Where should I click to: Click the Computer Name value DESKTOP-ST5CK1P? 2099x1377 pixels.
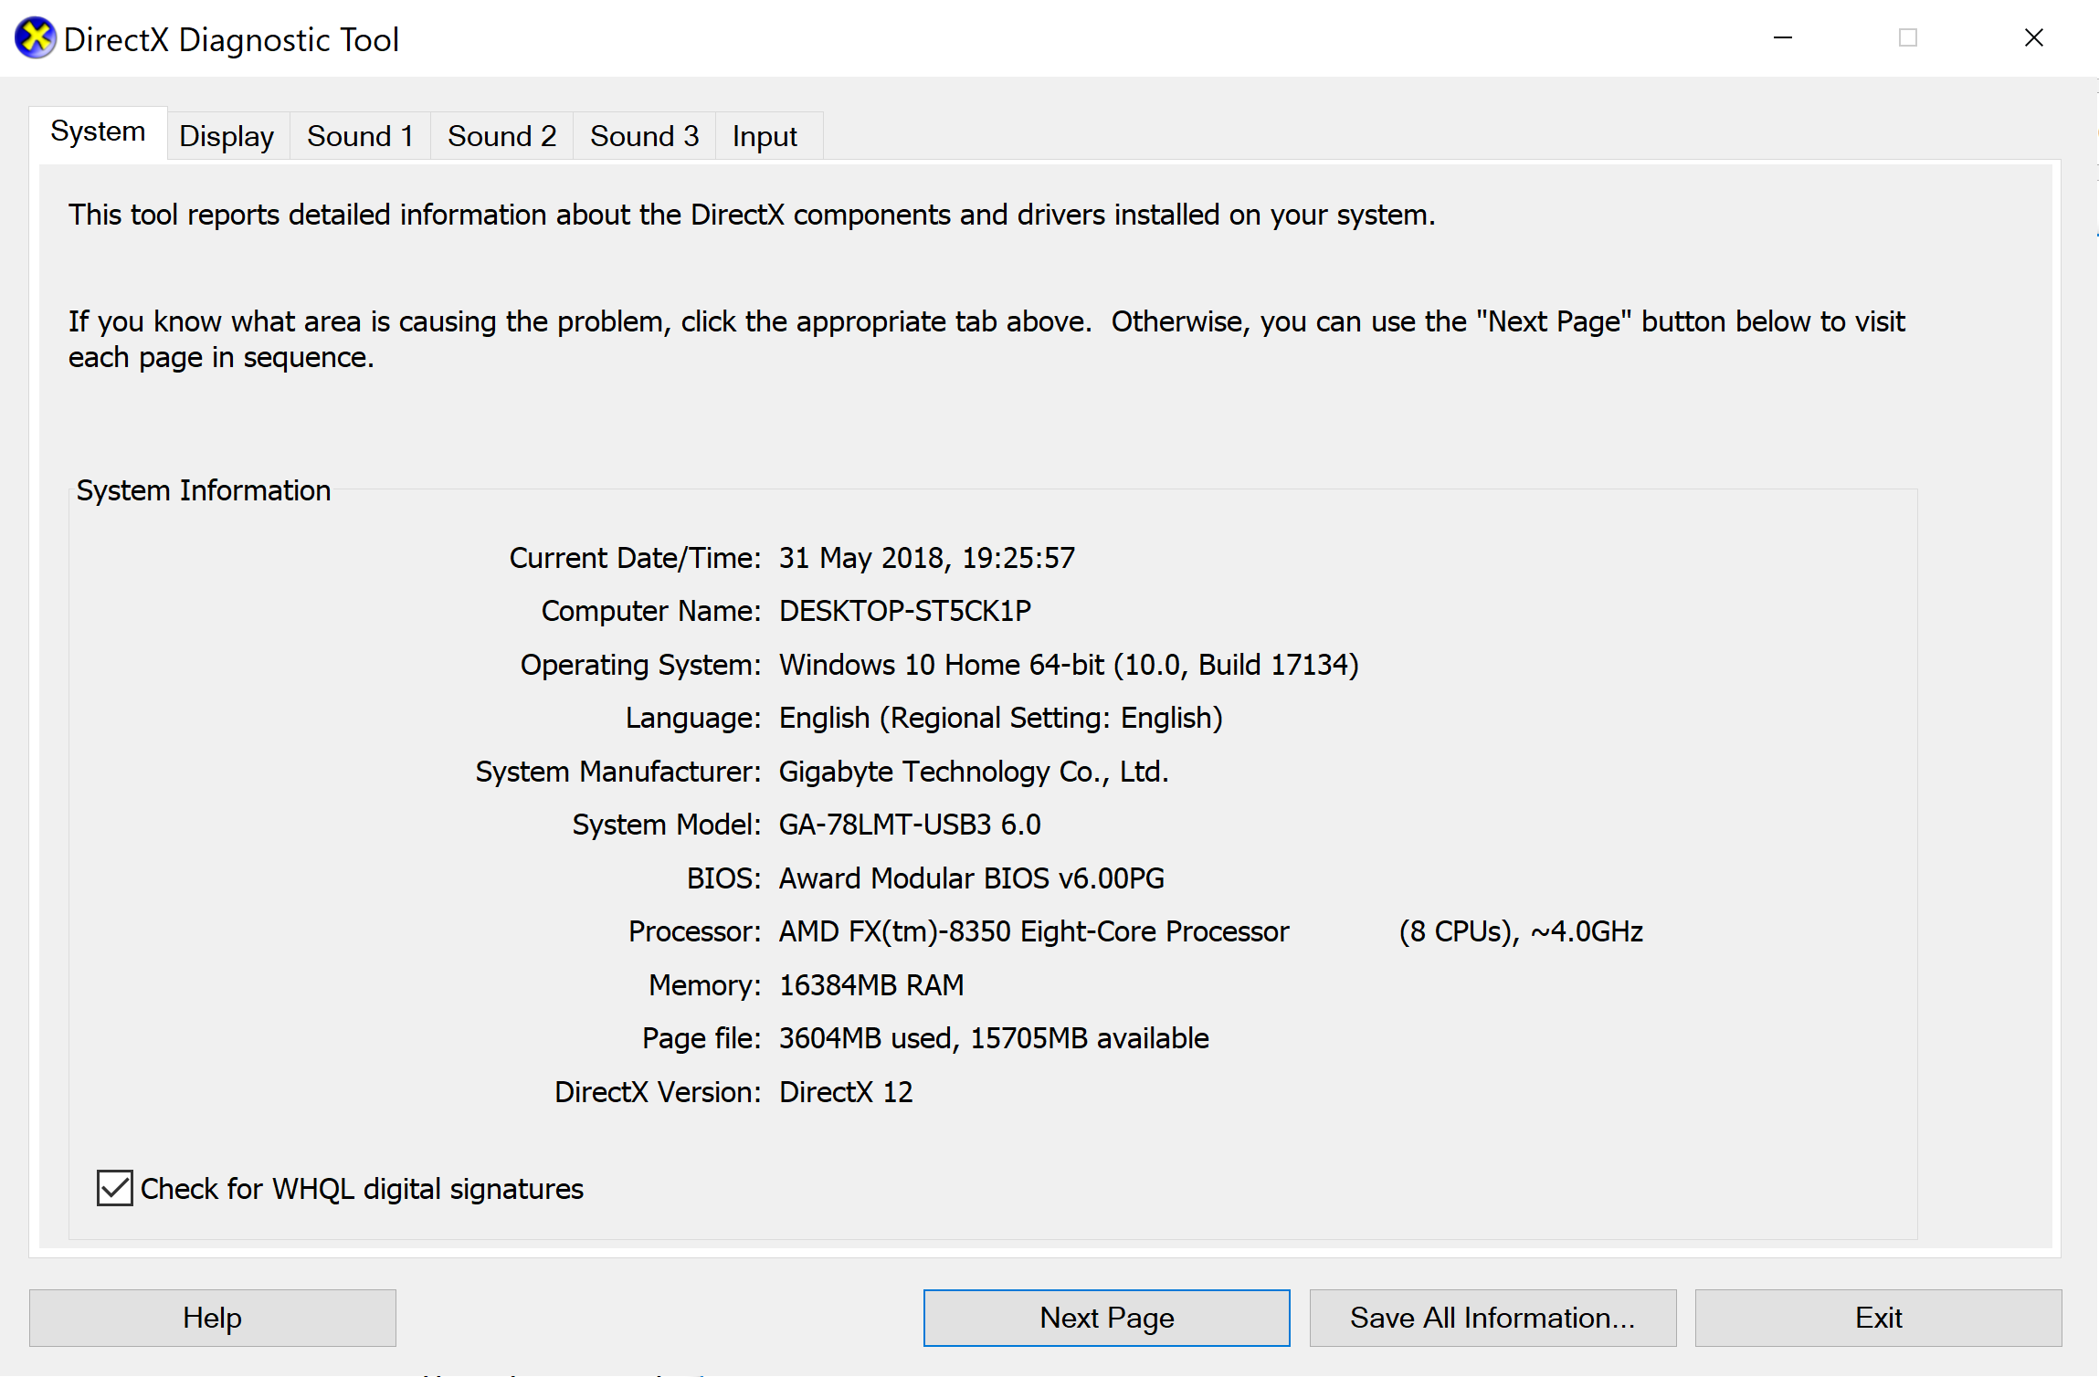pos(904,611)
